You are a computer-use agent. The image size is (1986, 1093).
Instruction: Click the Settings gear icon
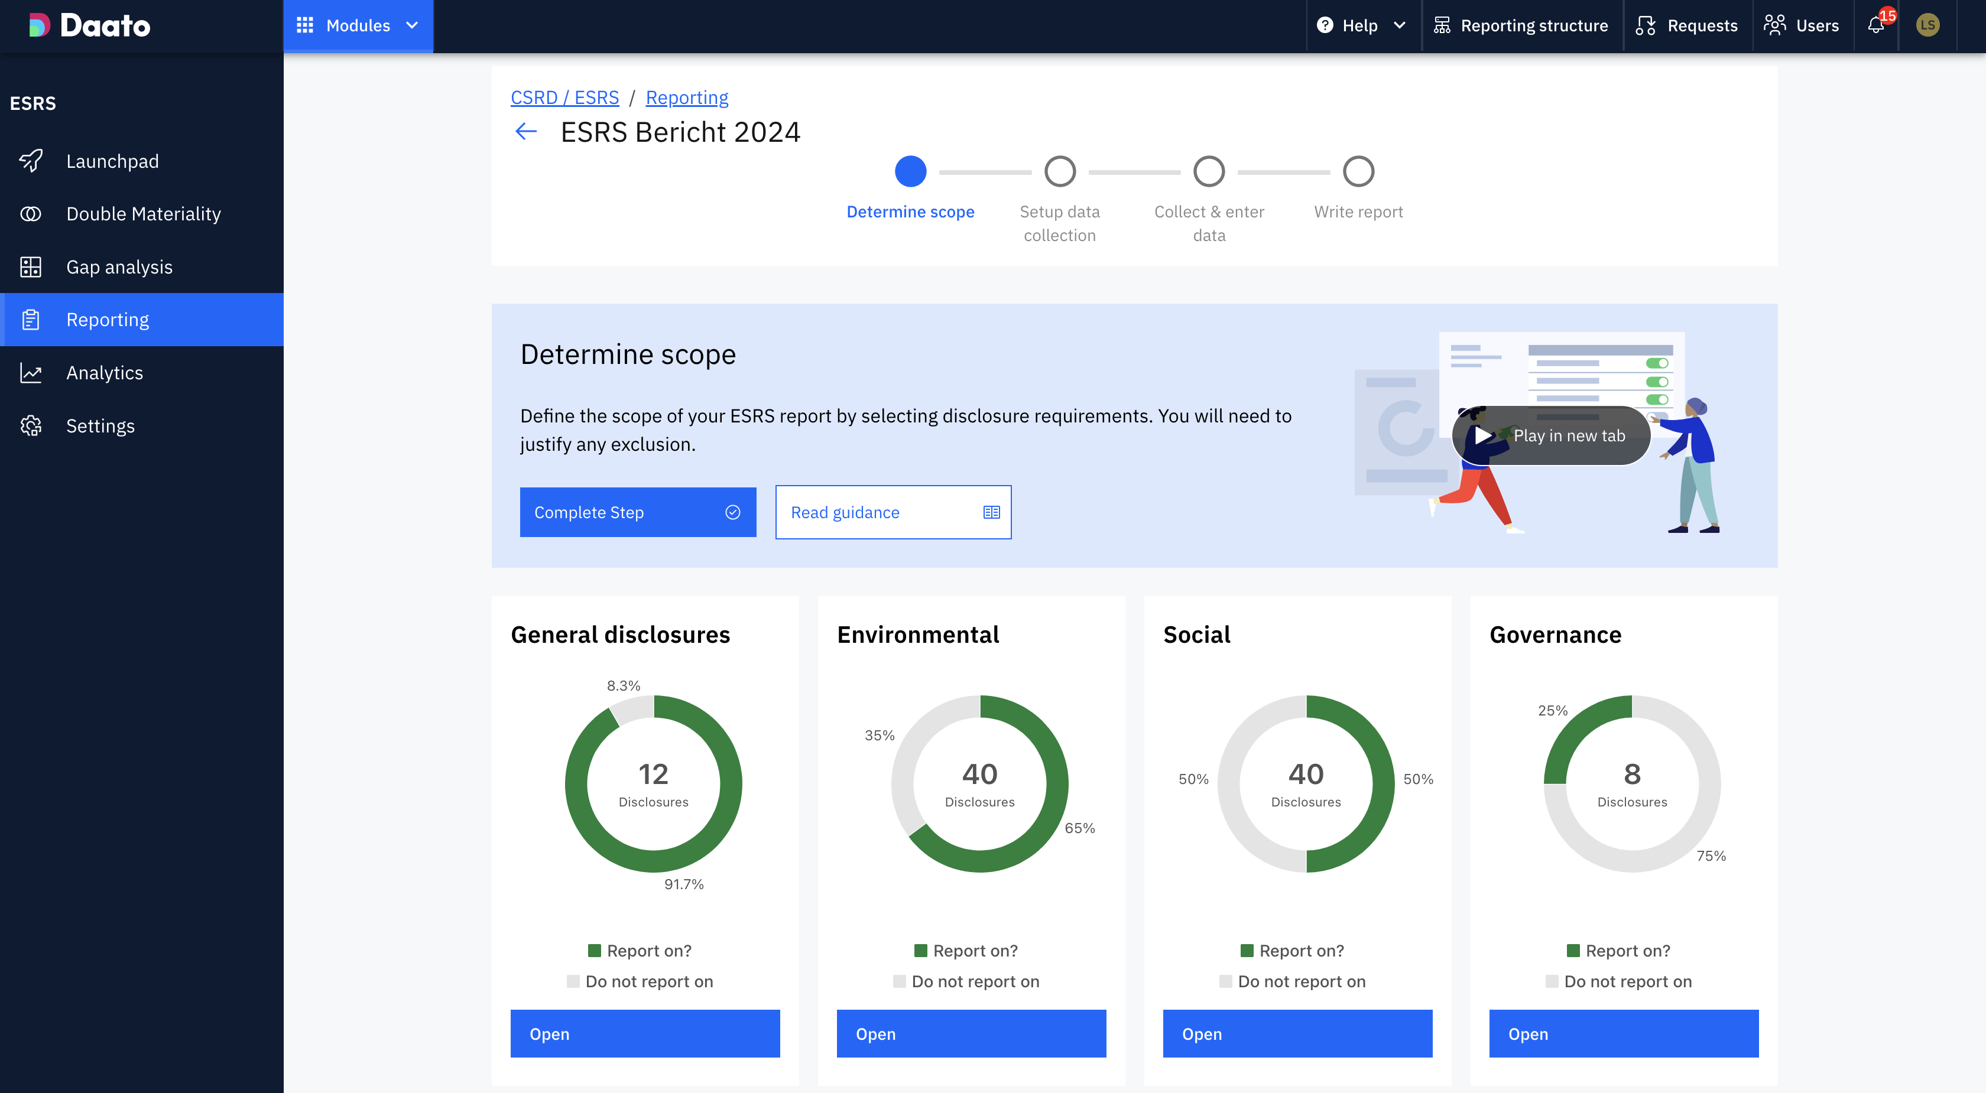coord(31,425)
